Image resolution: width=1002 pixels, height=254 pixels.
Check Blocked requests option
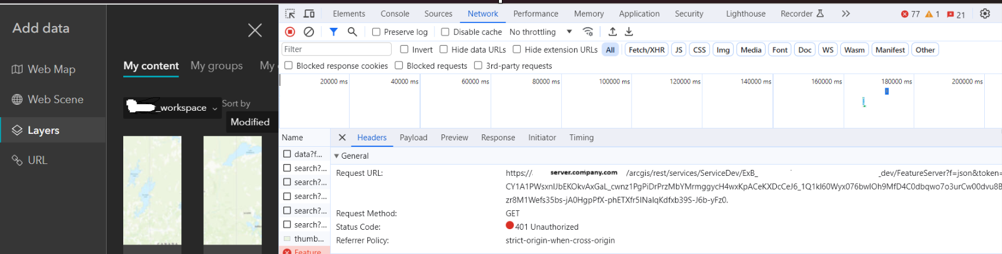coord(399,65)
